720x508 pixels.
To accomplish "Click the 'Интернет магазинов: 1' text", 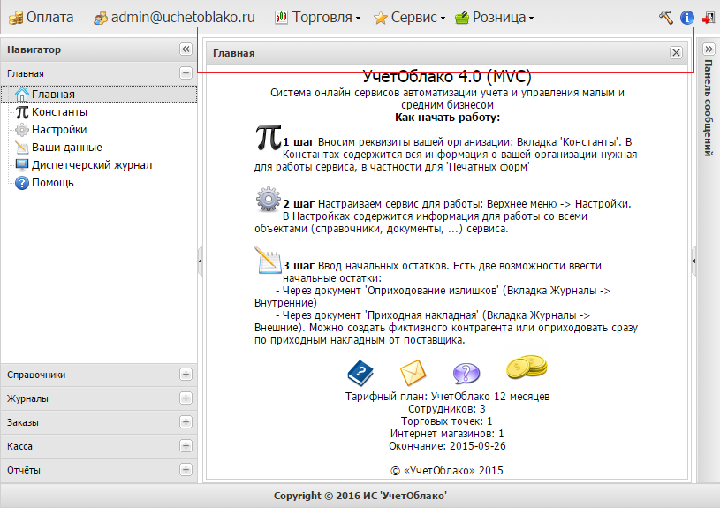I will 447,434.
